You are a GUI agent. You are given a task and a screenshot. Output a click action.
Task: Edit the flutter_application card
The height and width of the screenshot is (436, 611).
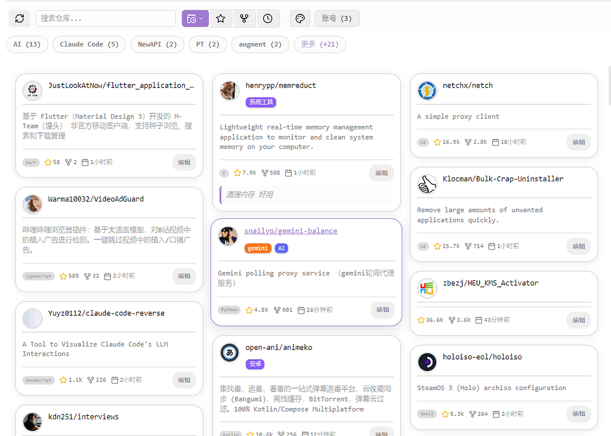184,162
